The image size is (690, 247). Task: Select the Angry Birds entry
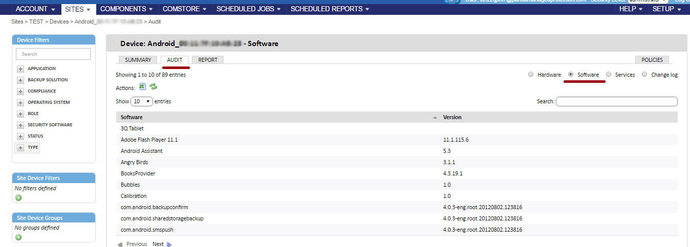(x=134, y=162)
